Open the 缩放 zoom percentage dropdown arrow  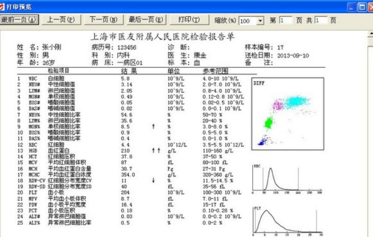260,20
